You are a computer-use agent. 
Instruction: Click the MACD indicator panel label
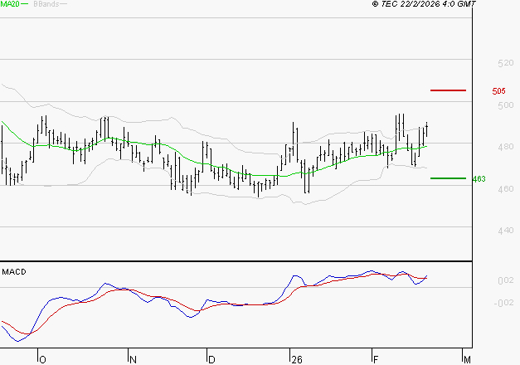pyautogui.click(x=14, y=271)
